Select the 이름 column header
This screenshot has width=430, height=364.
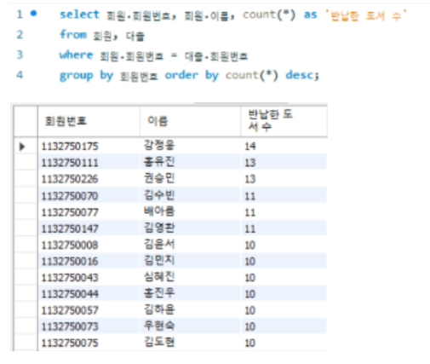coord(190,121)
